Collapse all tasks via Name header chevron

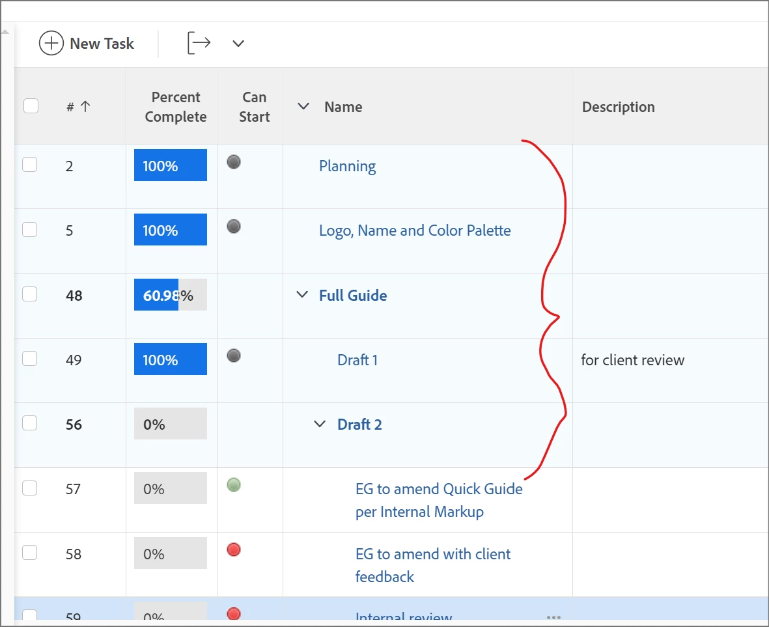click(303, 106)
